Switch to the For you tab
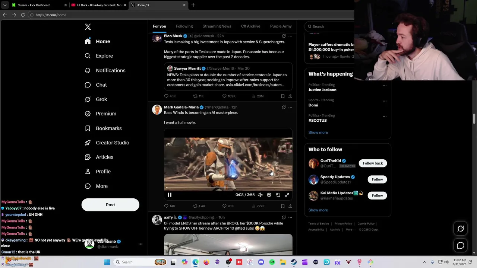The height and width of the screenshot is (268, 477). [x=159, y=26]
